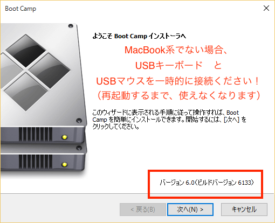
Task: Close the Boot Camp installer window
Action: [x=266, y=8]
